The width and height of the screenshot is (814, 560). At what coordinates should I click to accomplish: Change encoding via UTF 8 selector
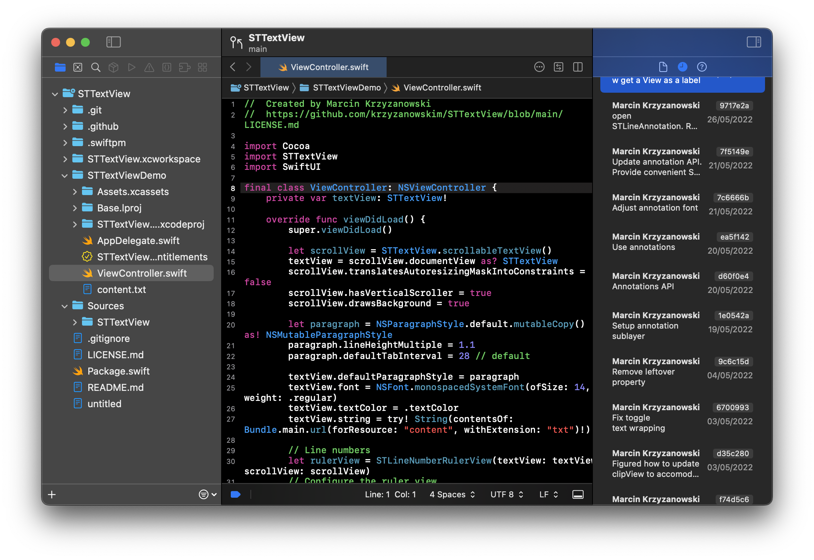coord(507,494)
